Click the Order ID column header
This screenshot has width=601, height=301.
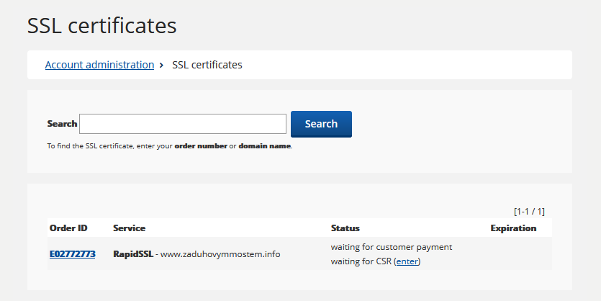68,228
